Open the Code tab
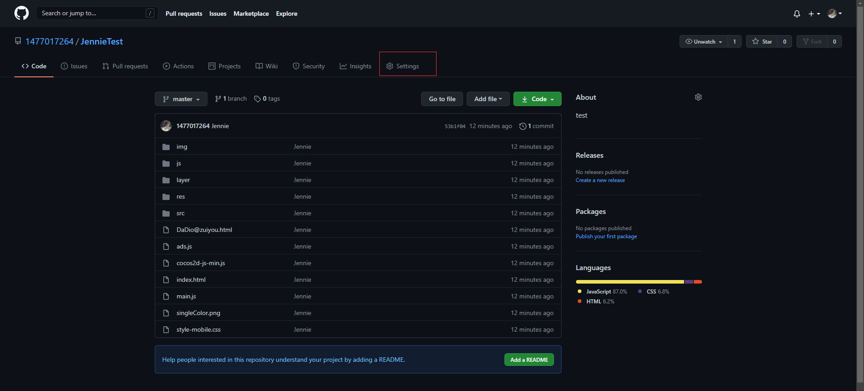 (34, 66)
